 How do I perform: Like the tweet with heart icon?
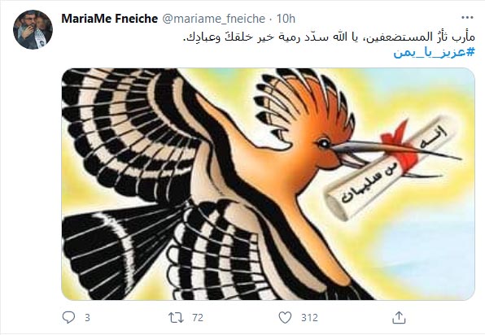point(285,317)
